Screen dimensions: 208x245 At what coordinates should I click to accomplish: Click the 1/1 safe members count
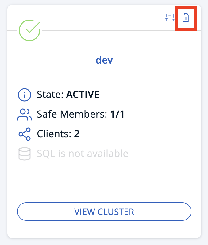[x=117, y=115]
